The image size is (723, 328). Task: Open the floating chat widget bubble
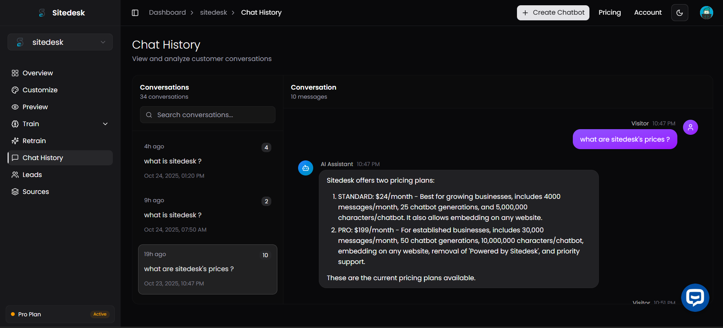pos(695,297)
